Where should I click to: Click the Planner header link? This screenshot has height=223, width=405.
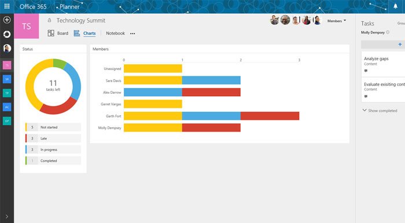pyautogui.click(x=69, y=6)
